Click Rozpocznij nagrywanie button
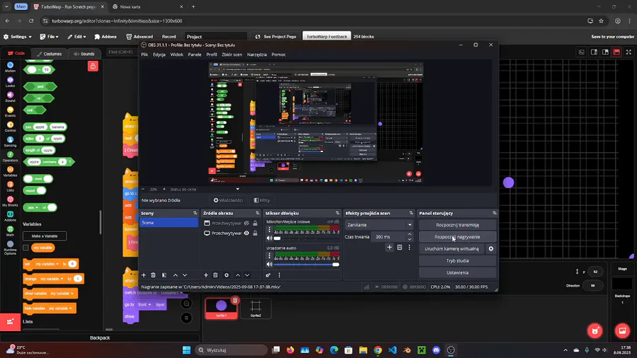This screenshot has width=637, height=358. point(457,236)
